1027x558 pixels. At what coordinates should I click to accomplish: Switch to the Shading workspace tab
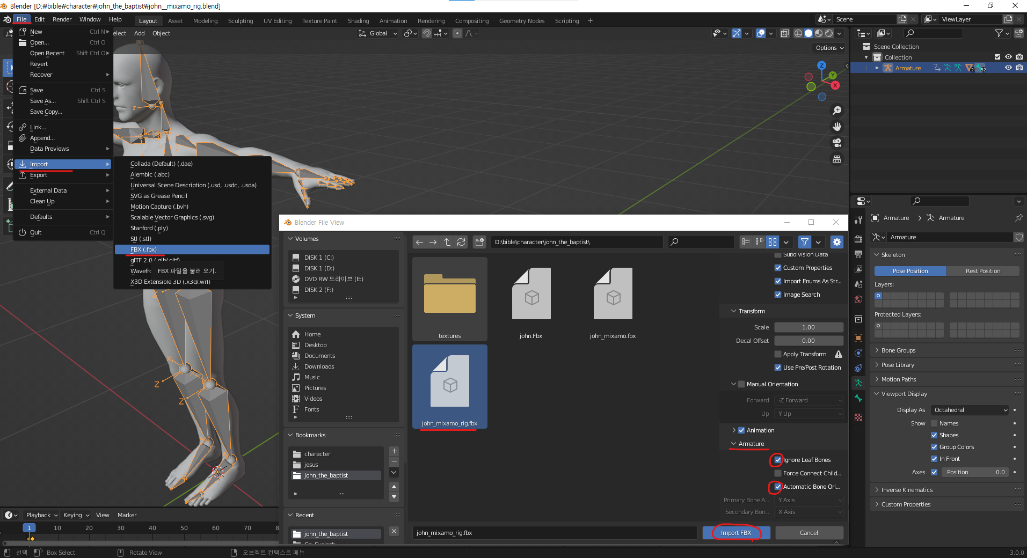tap(358, 21)
